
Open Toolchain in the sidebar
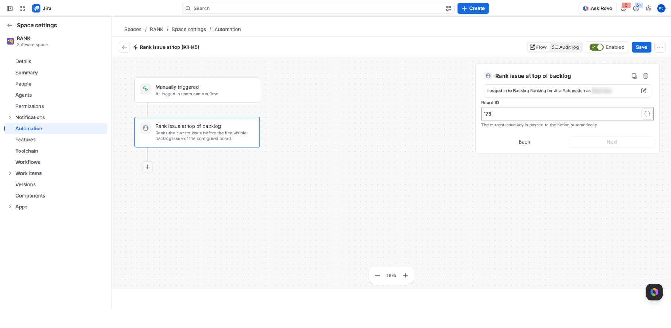pos(56,151)
